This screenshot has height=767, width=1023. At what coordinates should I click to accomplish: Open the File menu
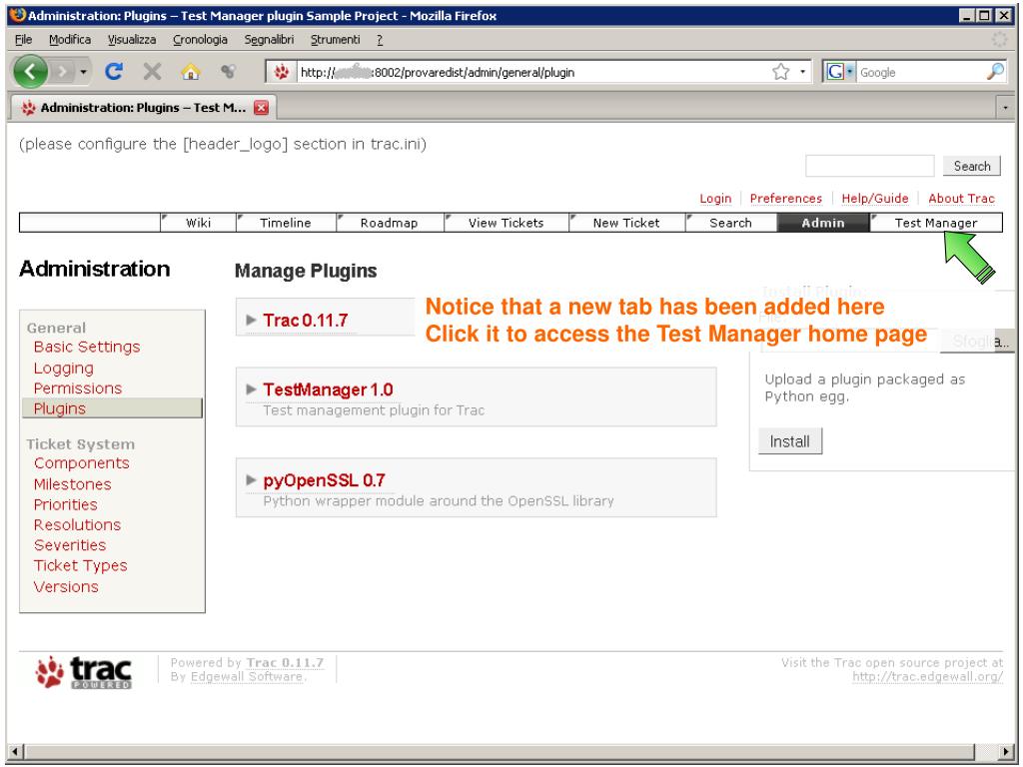click(24, 40)
